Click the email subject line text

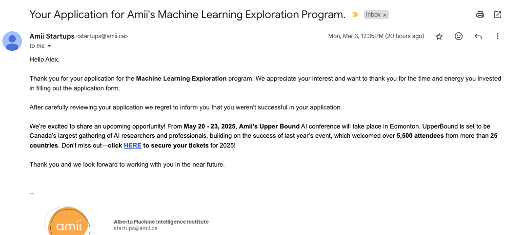187,15
